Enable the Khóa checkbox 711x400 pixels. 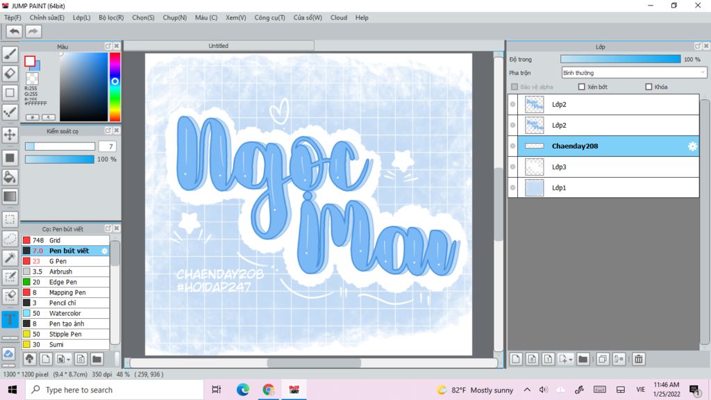coord(649,87)
